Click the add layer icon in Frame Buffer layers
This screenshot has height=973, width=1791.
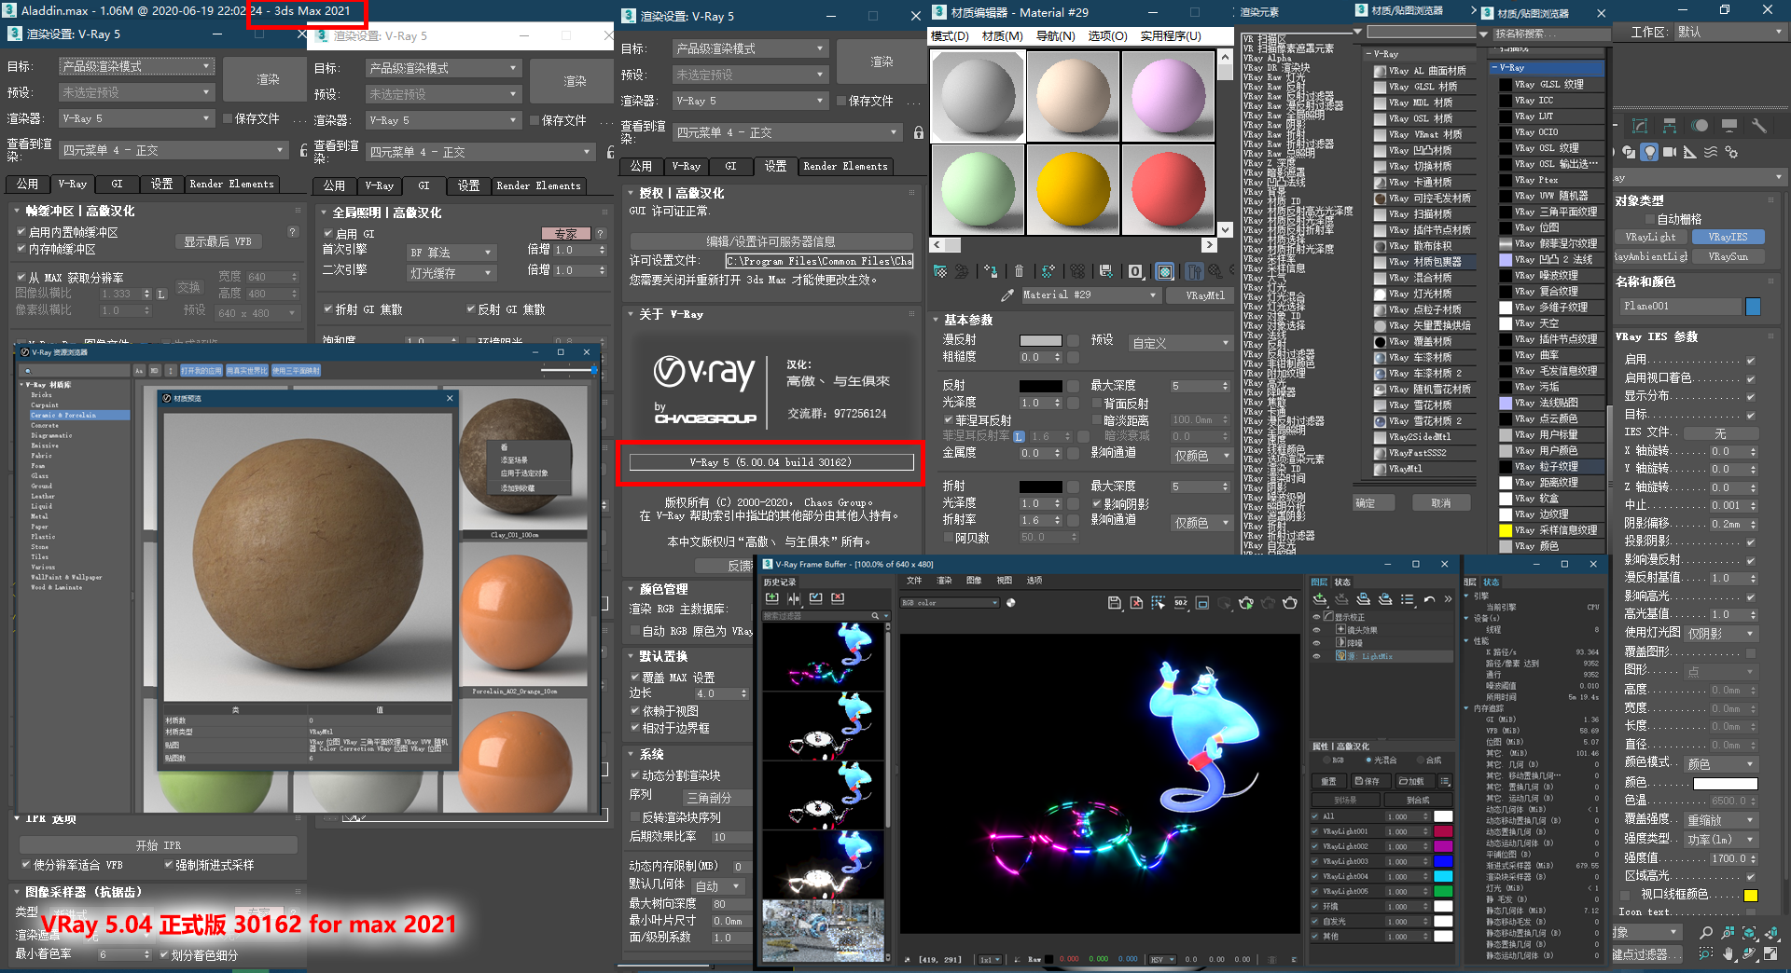tap(1319, 599)
